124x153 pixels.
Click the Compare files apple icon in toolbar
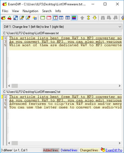coord(3,18)
